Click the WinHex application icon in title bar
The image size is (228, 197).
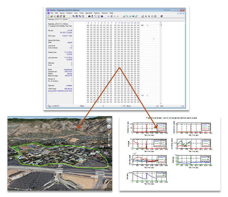click(x=48, y=10)
